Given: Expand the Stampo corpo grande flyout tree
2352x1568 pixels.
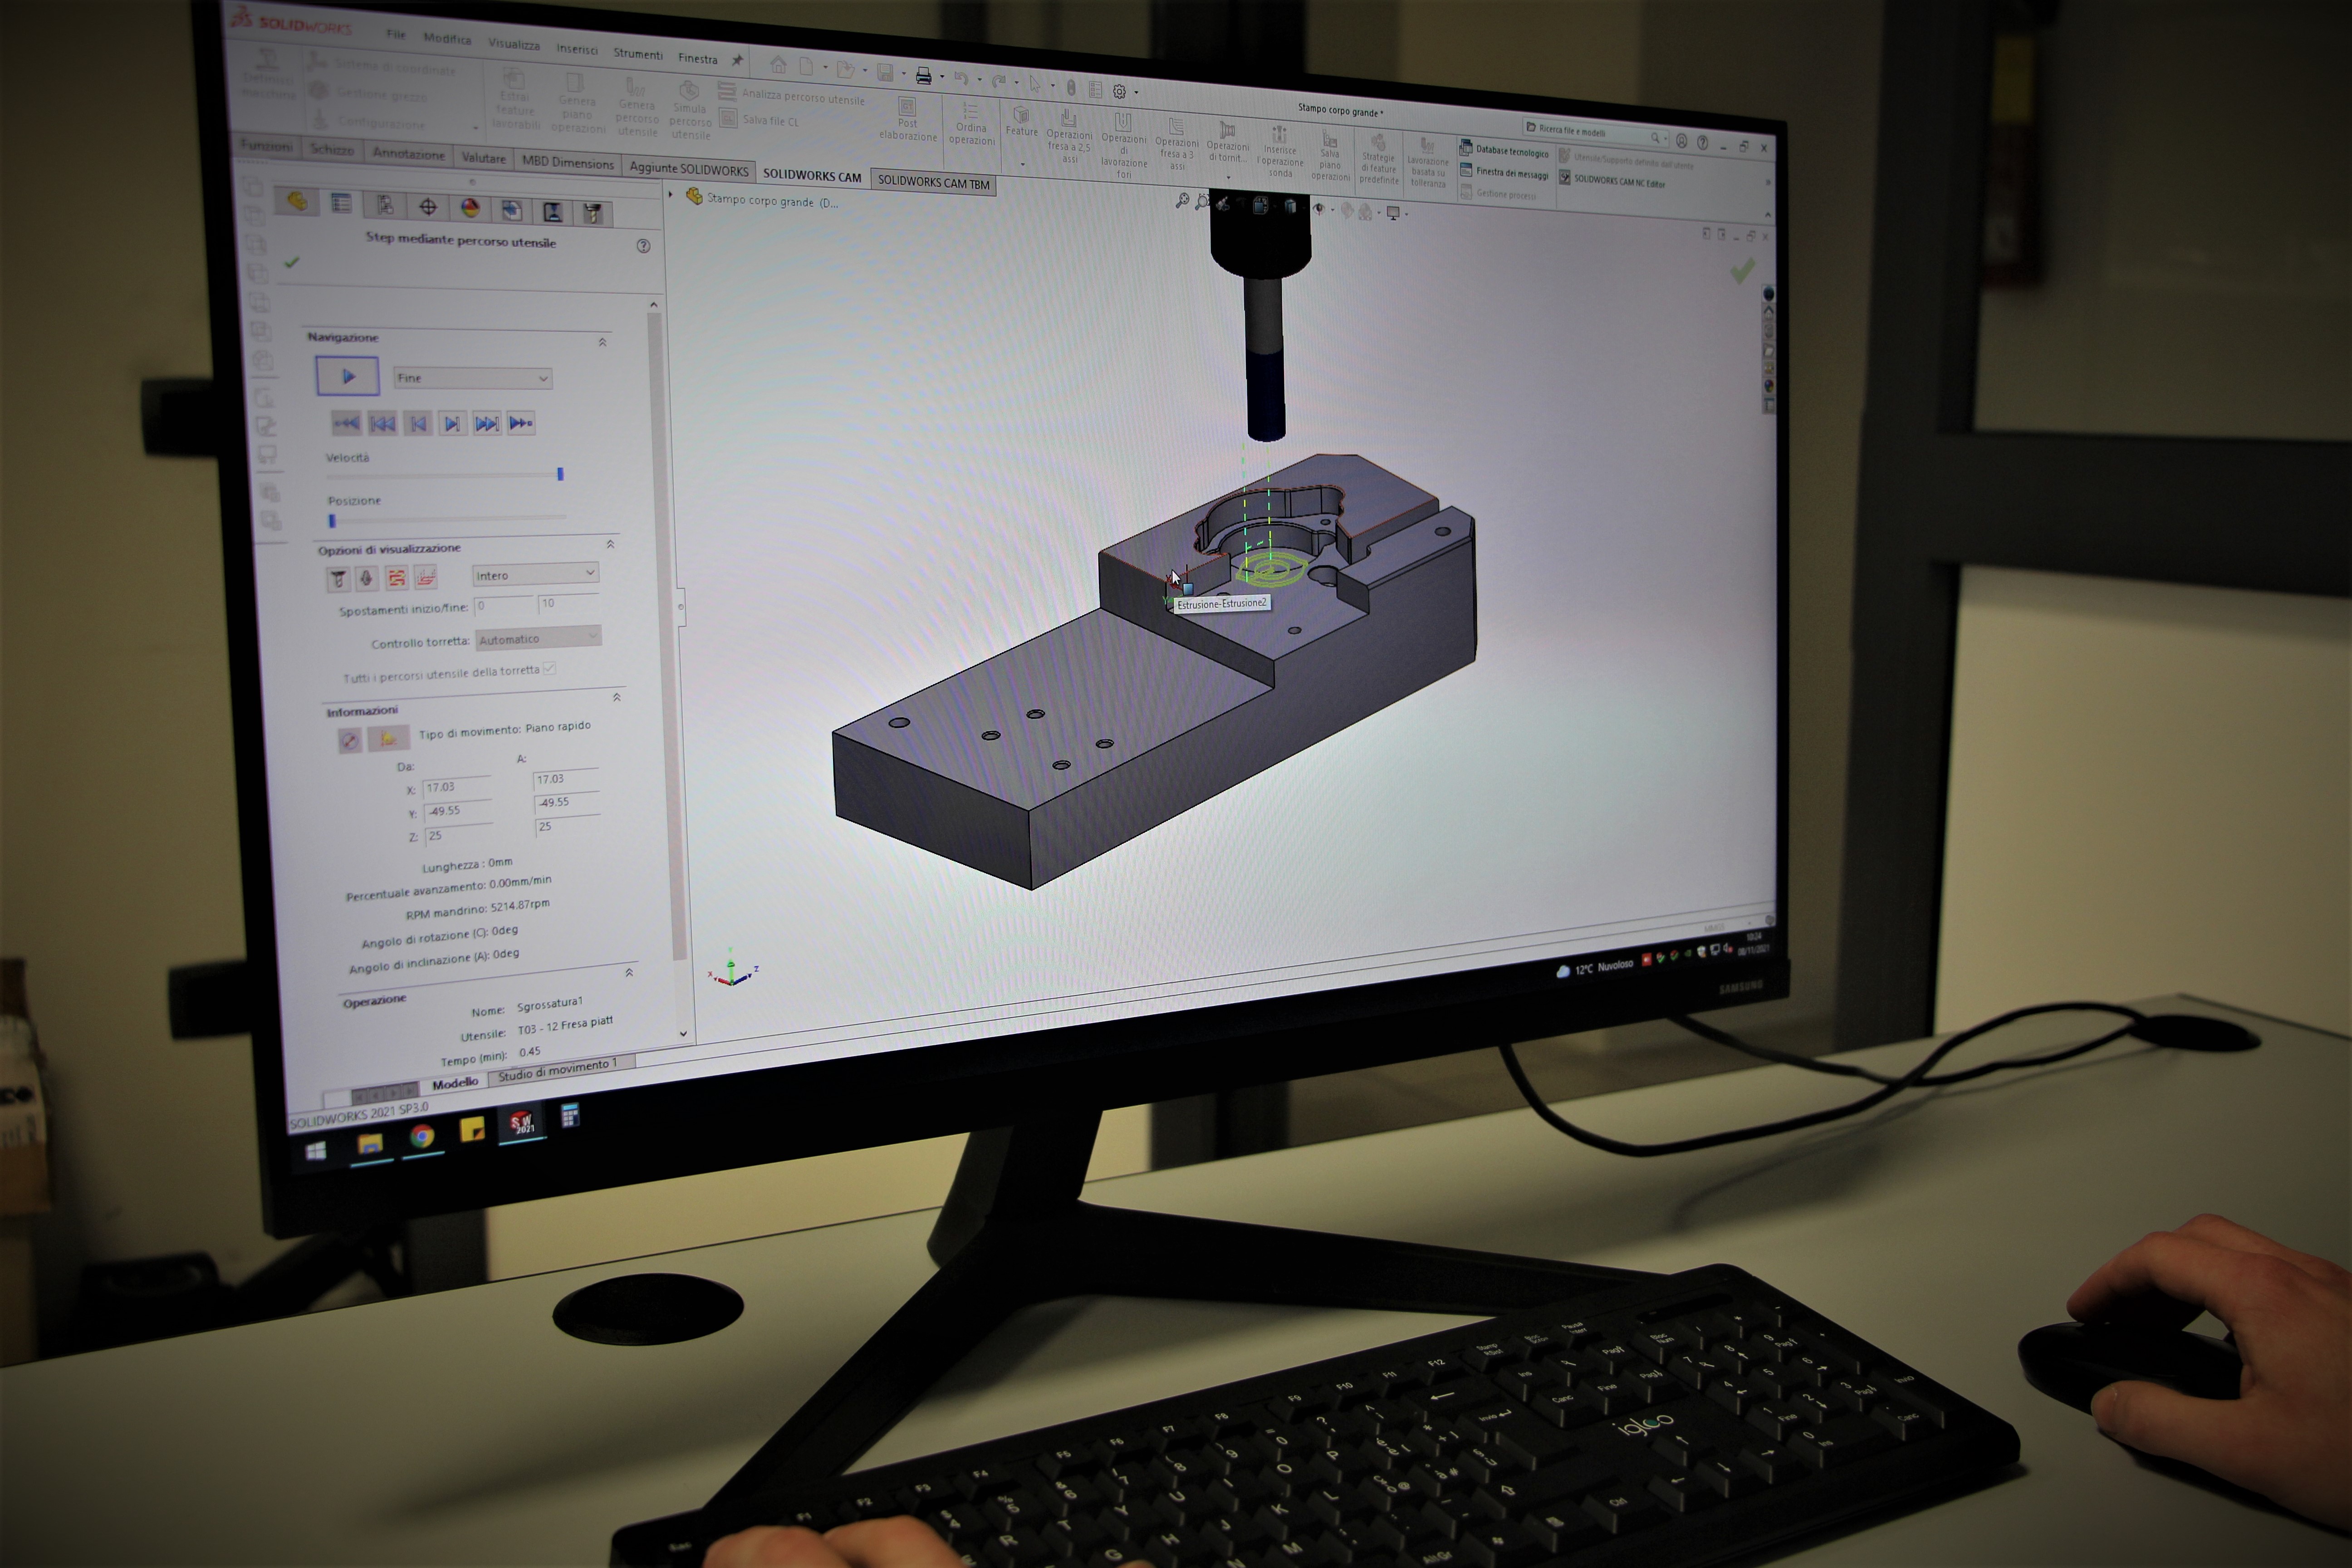Looking at the screenshot, I should point(671,194).
